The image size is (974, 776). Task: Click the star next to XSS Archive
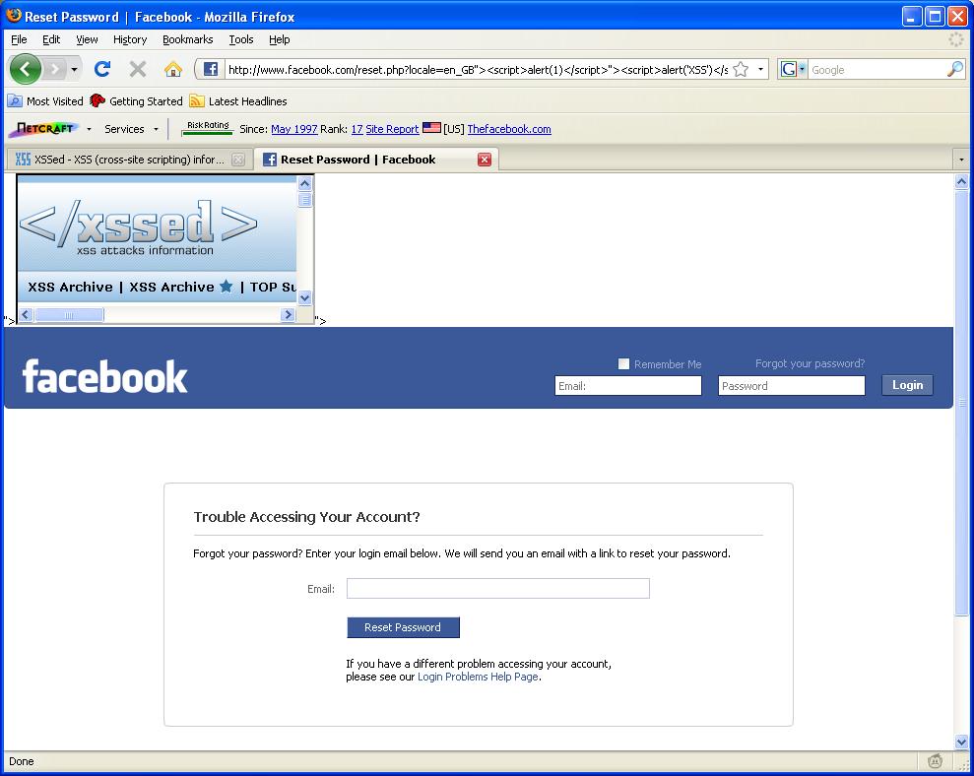pos(227,287)
